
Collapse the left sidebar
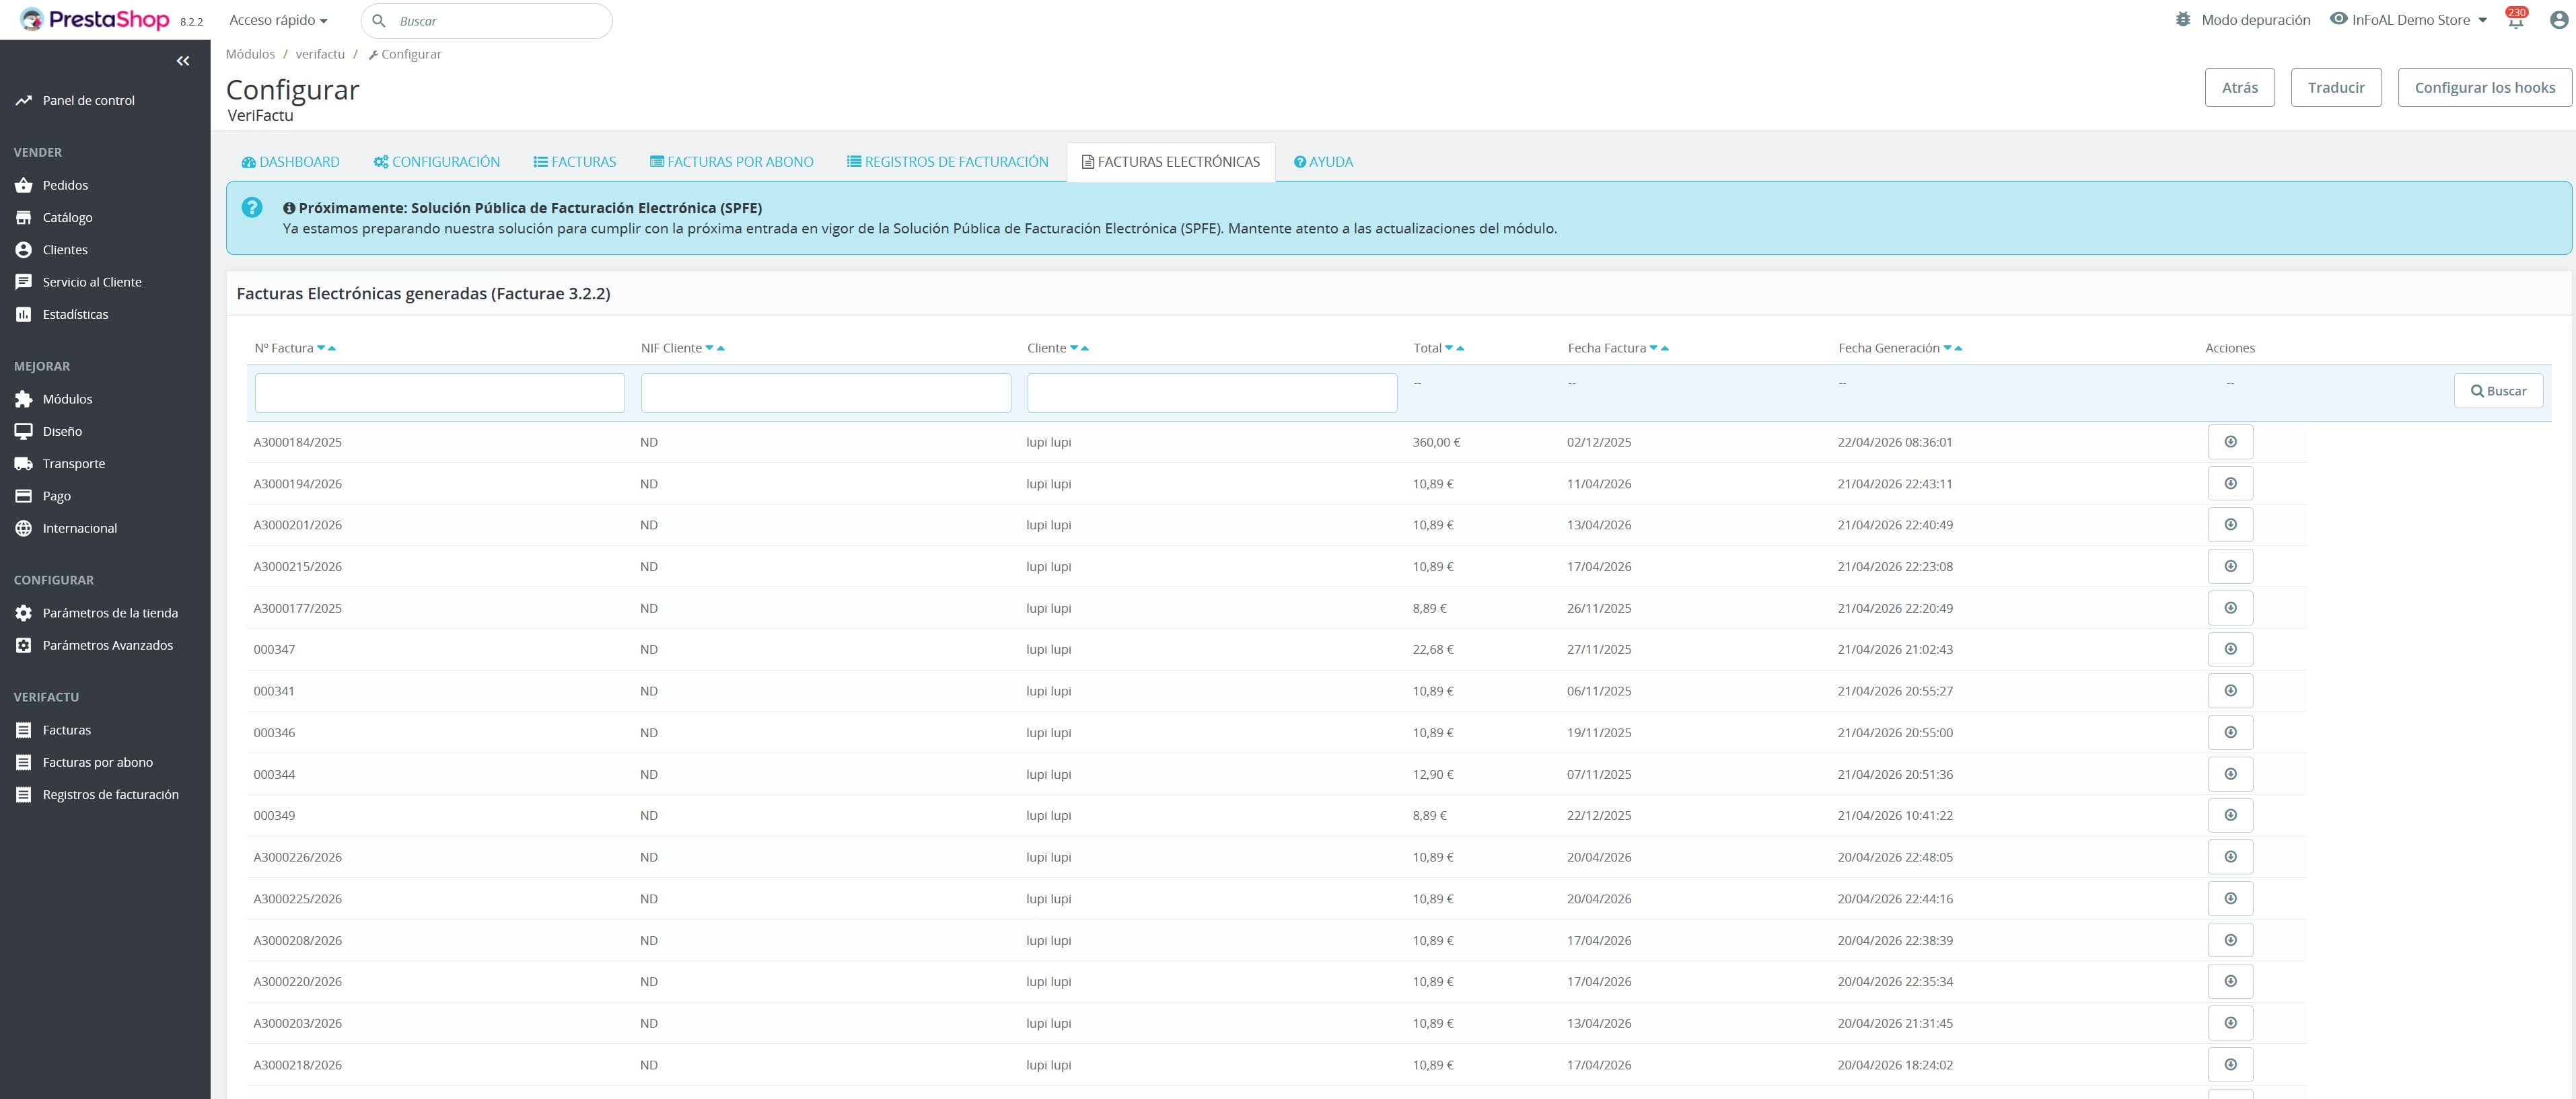click(184, 61)
